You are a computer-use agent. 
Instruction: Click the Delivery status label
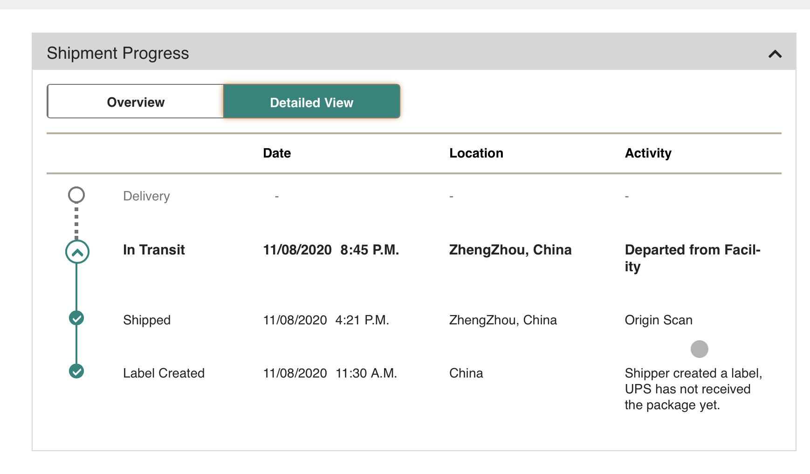(x=146, y=196)
